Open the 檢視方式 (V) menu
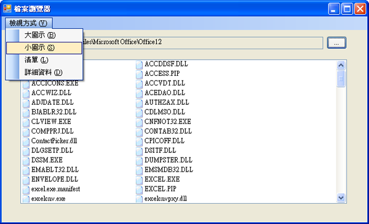This screenshot has height=224, width=369. tap(28, 23)
